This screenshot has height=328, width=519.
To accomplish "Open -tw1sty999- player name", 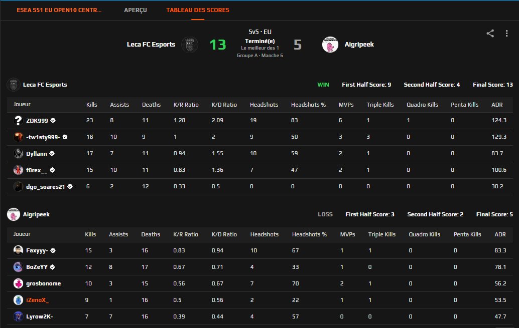I will pos(43,137).
